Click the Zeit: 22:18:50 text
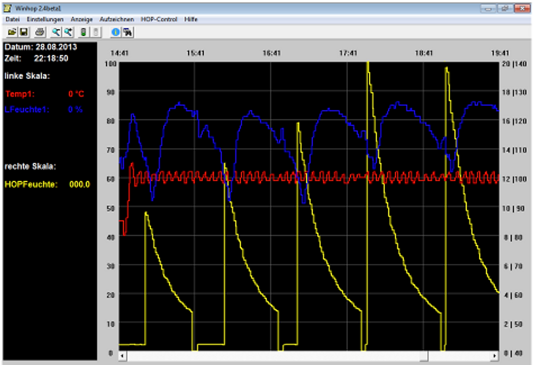 (36, 58)
